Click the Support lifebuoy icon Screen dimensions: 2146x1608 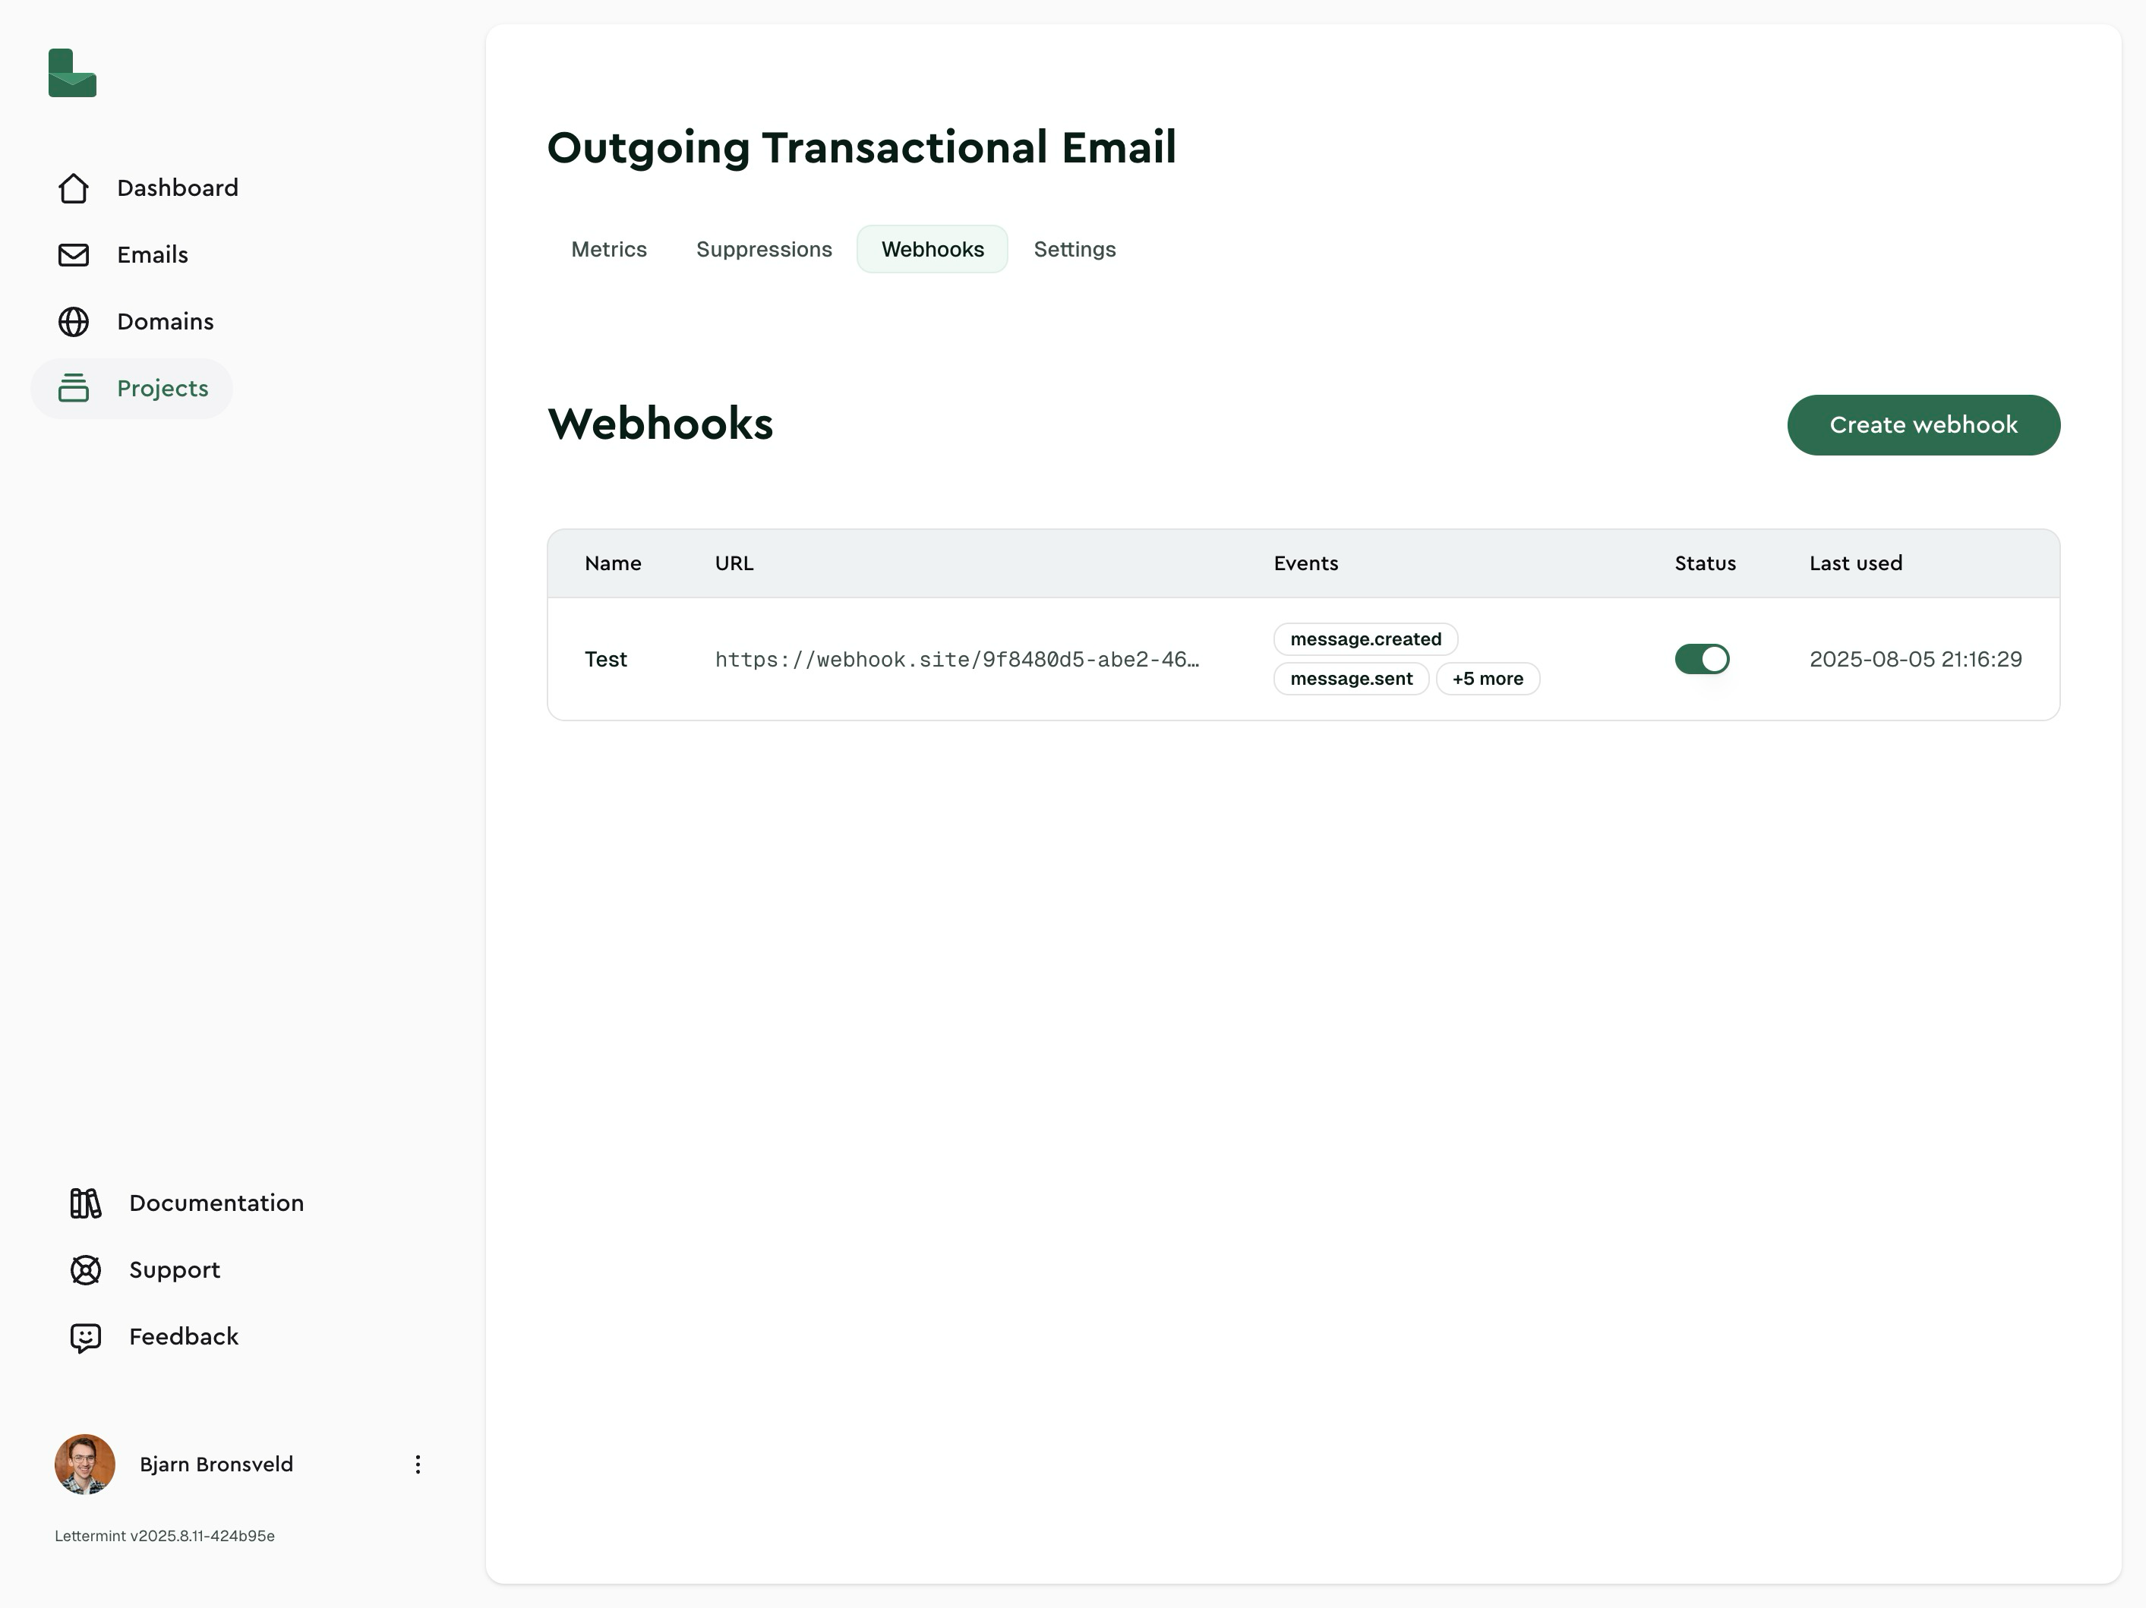pos(85,1270)
